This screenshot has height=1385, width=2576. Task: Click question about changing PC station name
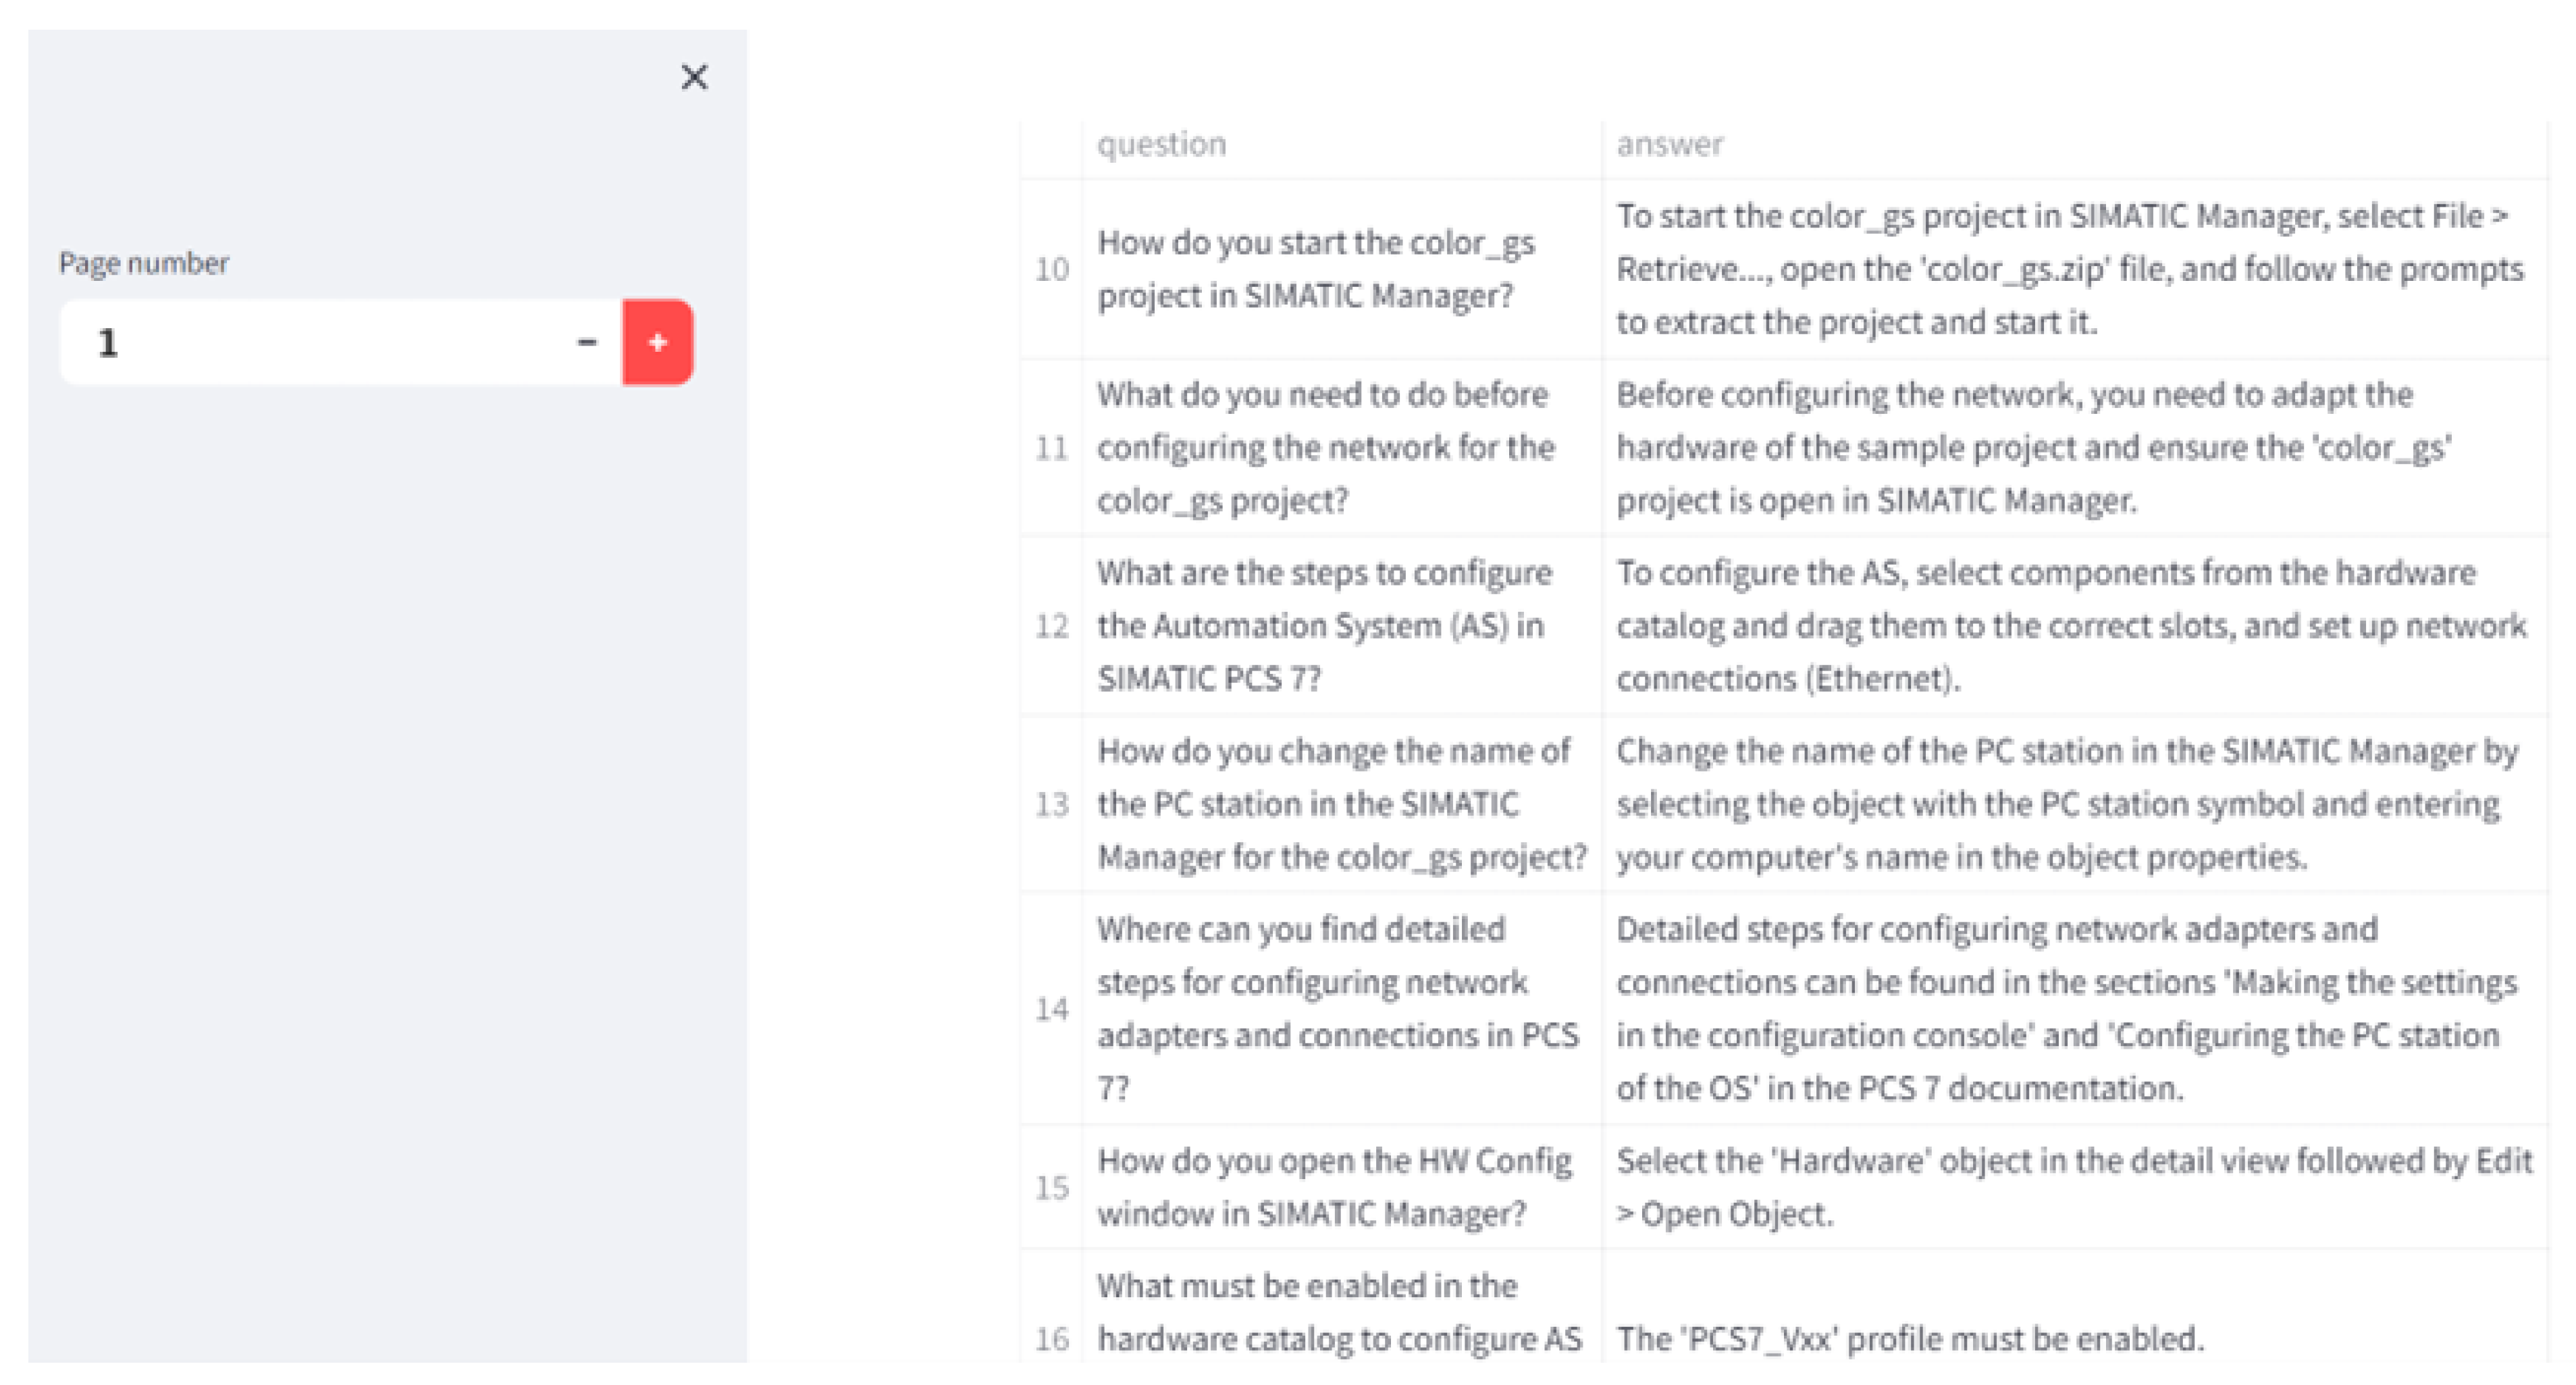(x=1340, y=804)
